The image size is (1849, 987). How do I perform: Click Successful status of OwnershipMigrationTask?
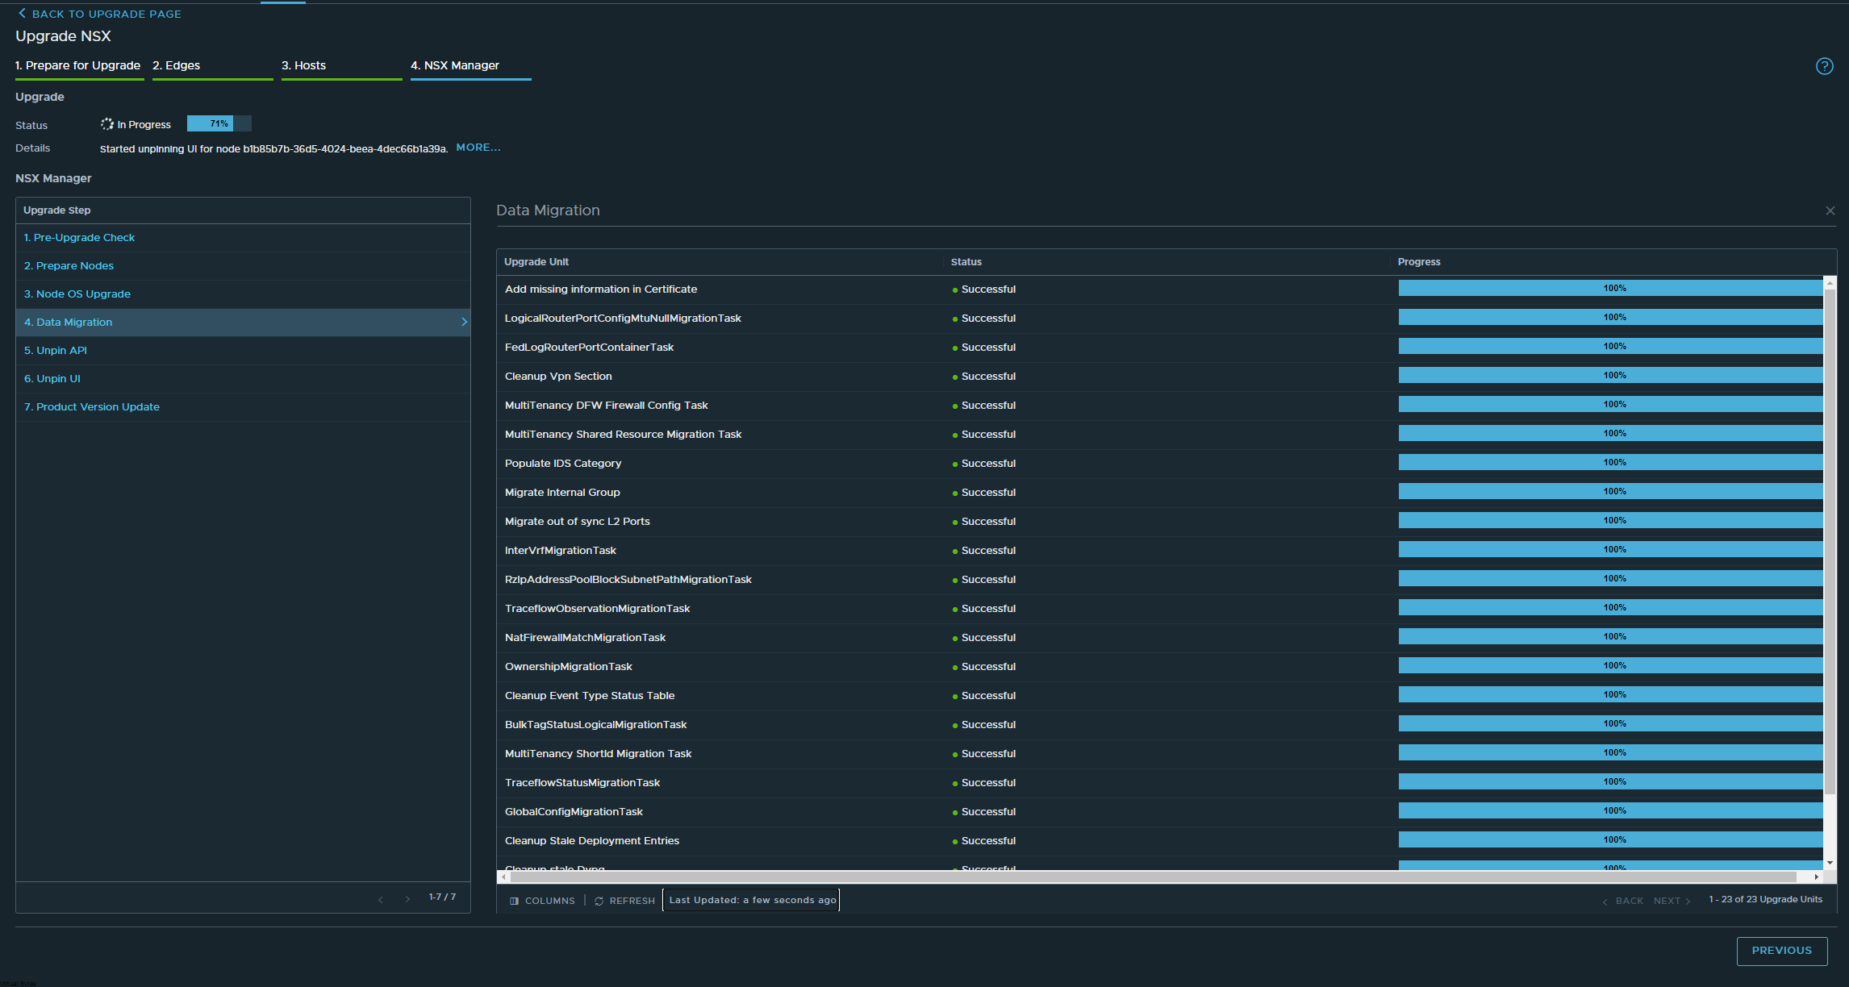984,667
